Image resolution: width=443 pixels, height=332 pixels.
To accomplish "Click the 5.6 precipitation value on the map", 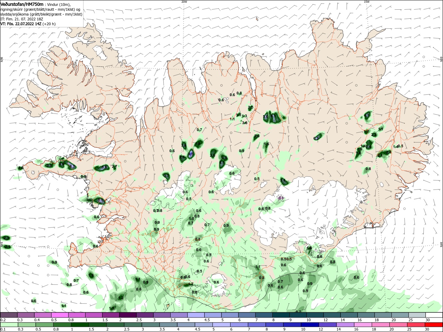I will click(x=266, y=117).
